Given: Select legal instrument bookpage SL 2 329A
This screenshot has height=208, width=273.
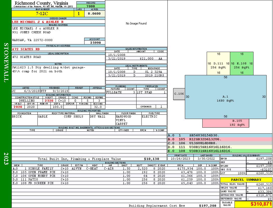Looking at the screenshot, I should click(154, 72).
